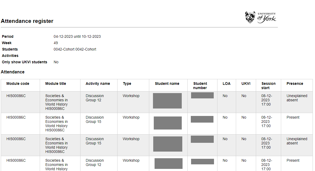Click the University of York logo
Screen dimensions: 315x171
(x=260, y=17)
